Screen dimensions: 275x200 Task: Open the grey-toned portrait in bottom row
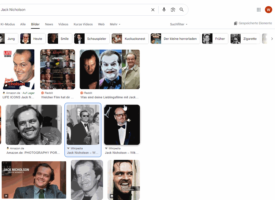[x=87, y=180]
